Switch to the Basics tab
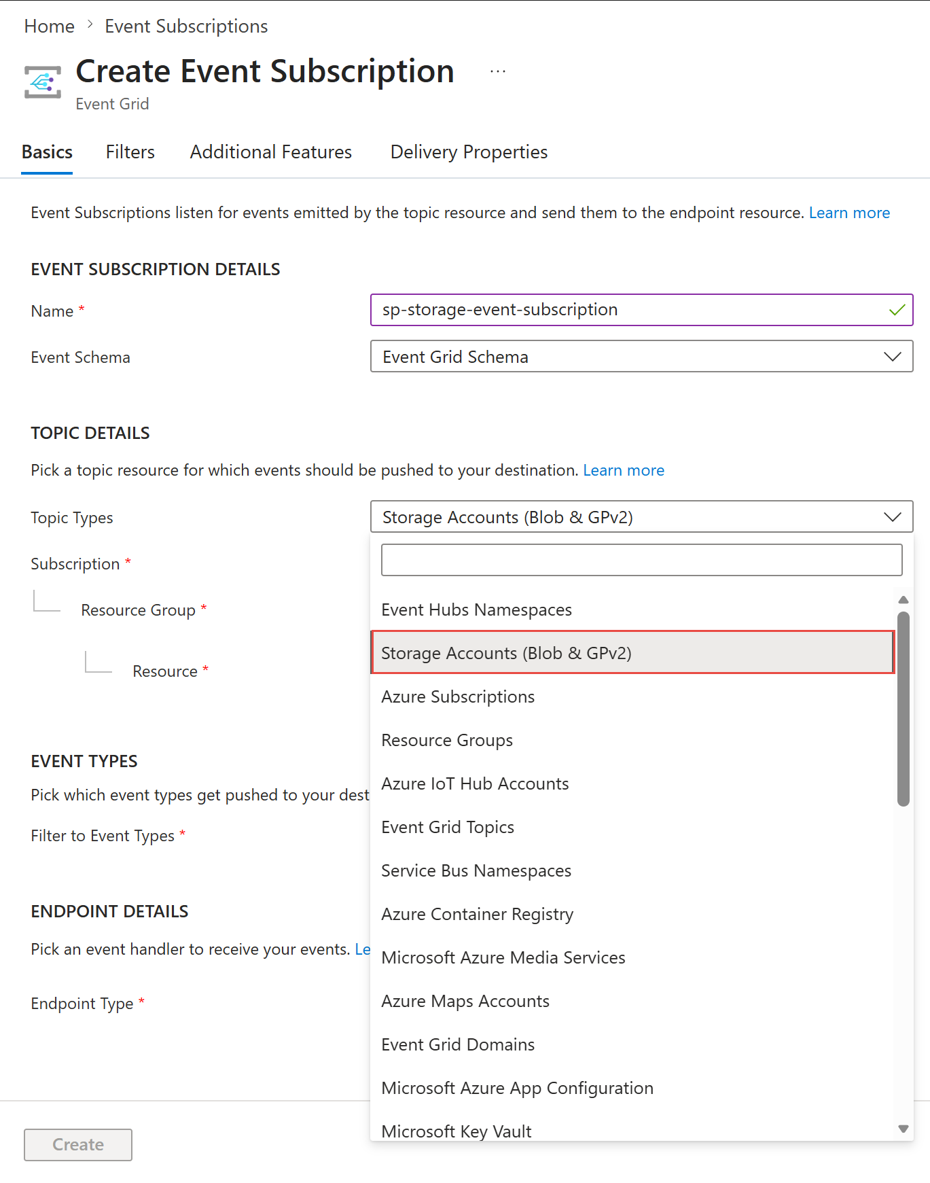Screen dimensions: 930x1183 [x=47, y=152]
